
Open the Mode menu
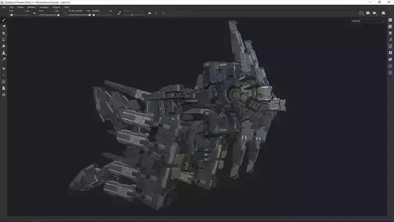20,8
